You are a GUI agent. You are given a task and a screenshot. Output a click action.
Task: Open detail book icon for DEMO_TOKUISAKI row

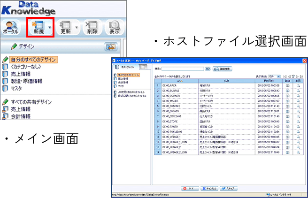pyautogui.click(x=287, y=132)
